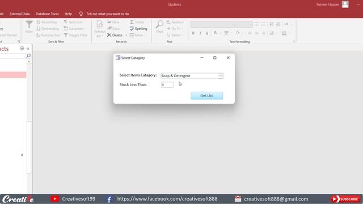This screenshot has height=204, width=363.
Task: Click the text direction icon
Action: click(286, 24)
